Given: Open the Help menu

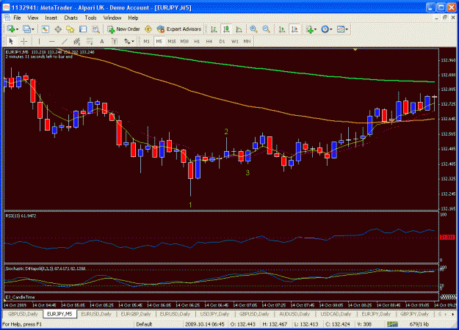Looking at the screenshot, I should click(133, 18).
